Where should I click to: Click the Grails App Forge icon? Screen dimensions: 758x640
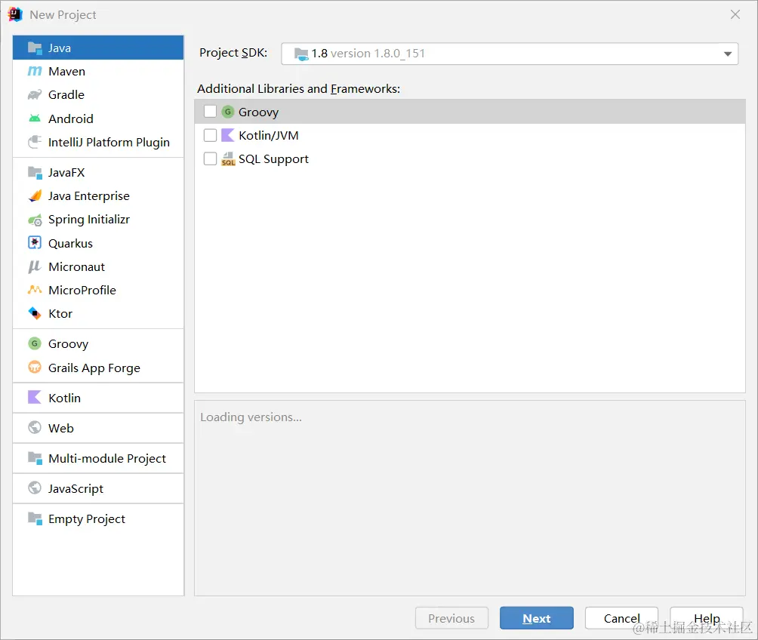pyautogui.click(x=35, y=368)
